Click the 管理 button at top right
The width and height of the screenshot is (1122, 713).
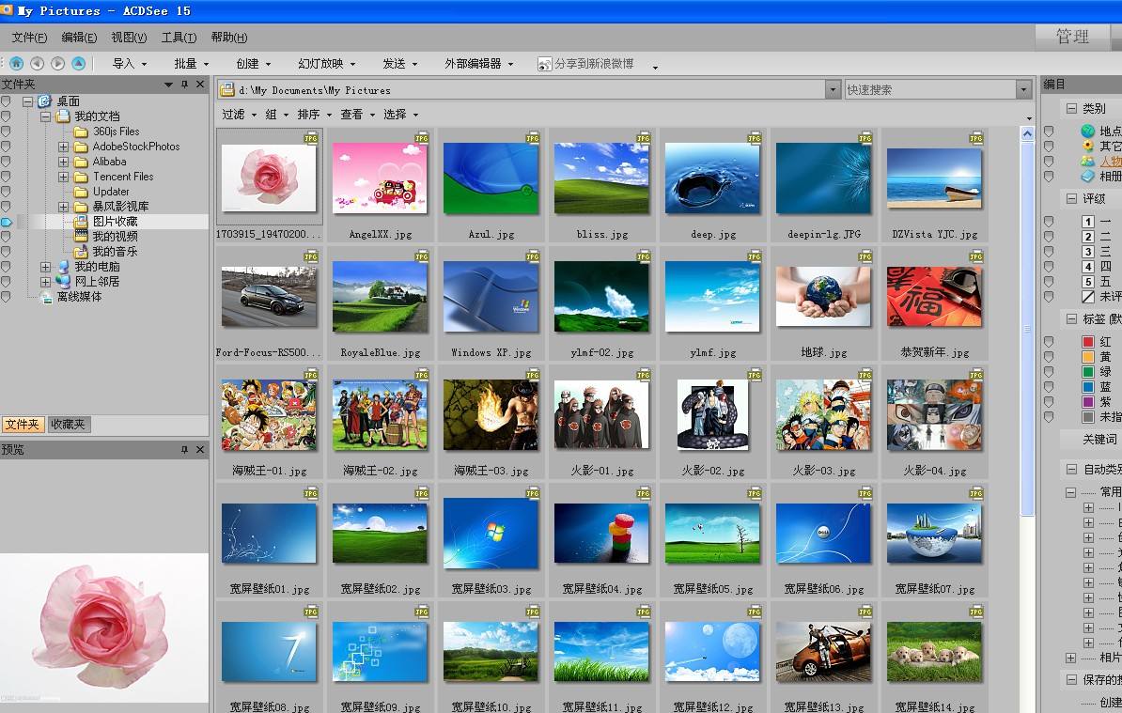tap(1071, 36)
